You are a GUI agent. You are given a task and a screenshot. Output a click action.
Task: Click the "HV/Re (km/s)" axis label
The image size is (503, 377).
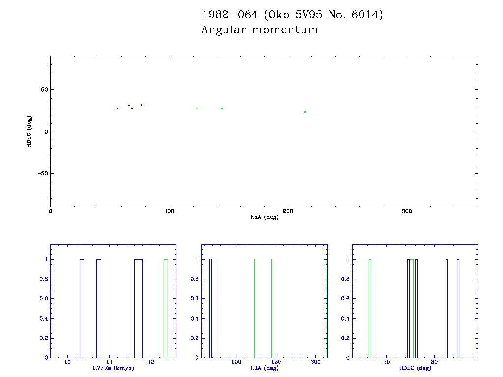113,368
